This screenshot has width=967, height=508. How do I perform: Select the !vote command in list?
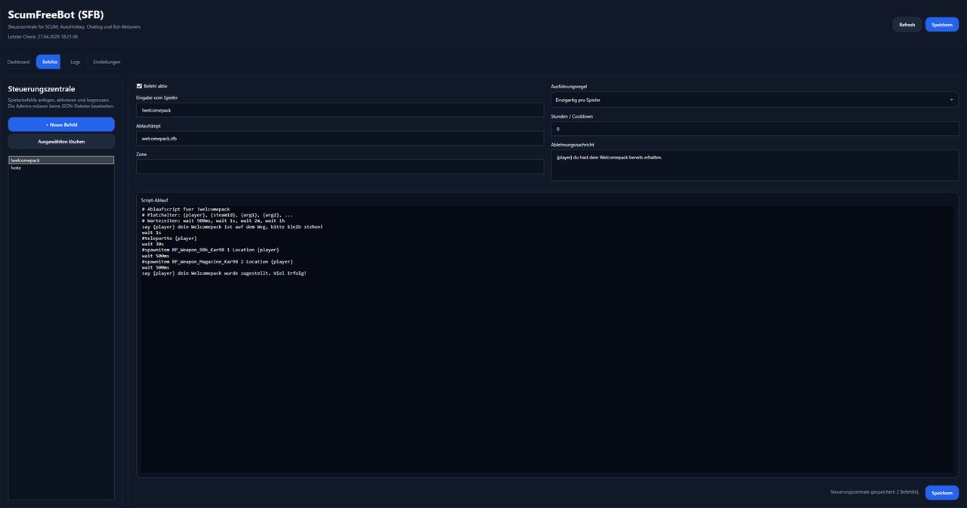pos(61,168)
